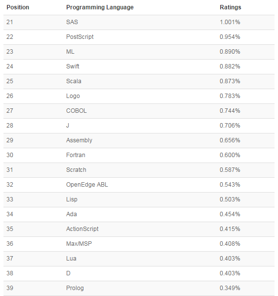Select the Prolog language entry

[75, 288]
